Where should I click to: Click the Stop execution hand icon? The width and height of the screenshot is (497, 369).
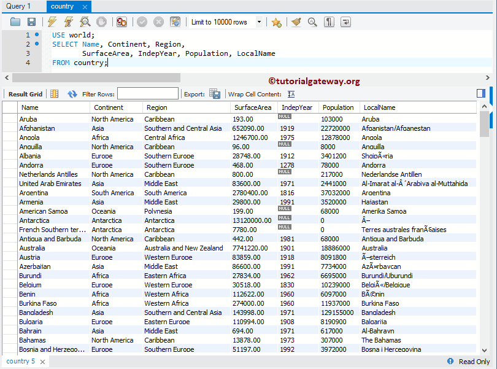click(x=101, y=22)
